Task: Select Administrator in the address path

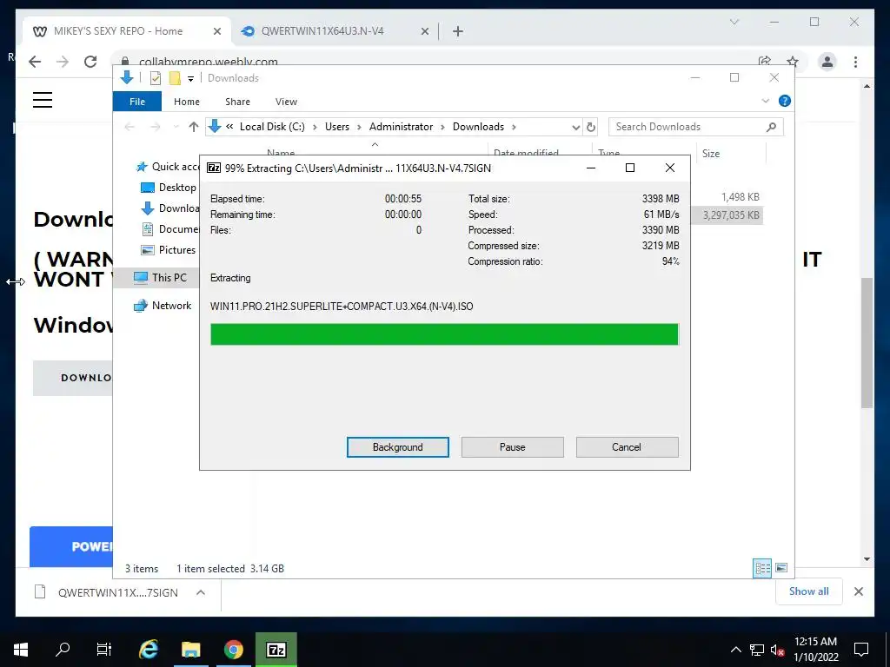Action: (401, 127)
